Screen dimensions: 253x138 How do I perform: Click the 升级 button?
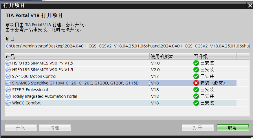(21, 128)
